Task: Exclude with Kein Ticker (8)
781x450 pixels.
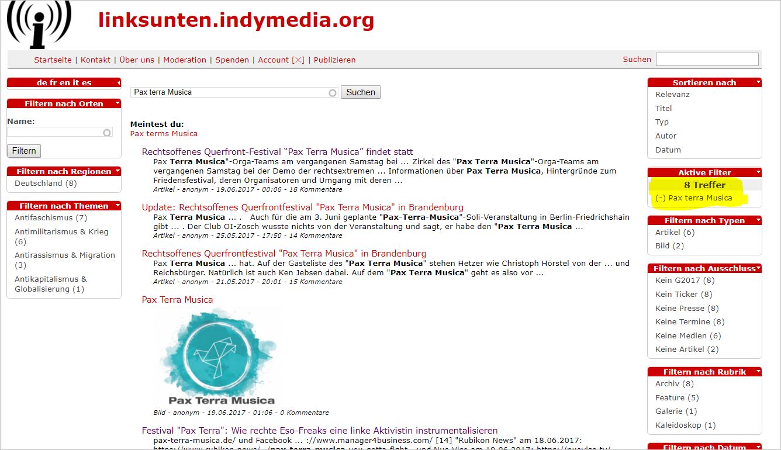Action: (684, 294)
